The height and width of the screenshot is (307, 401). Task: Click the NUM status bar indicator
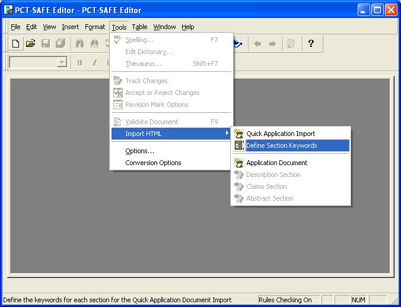point(358,300)
